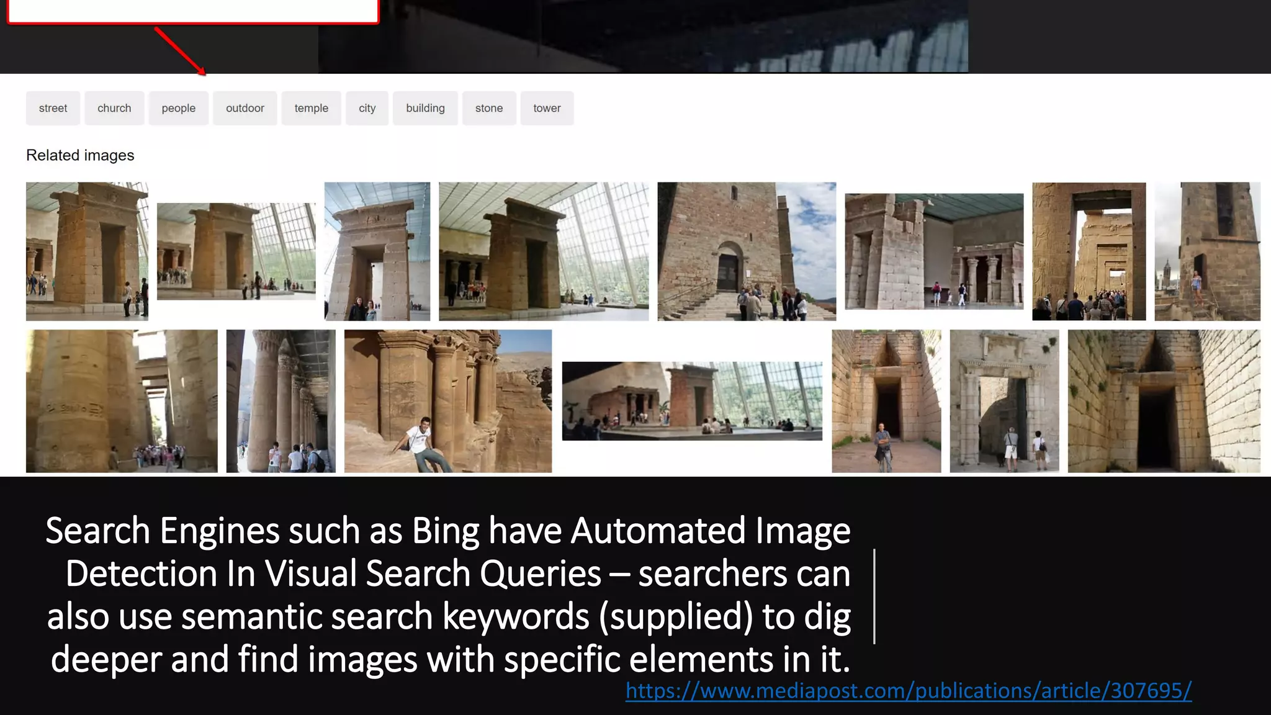The height and width of the screenshot is (715, 1271).
Task: Choose the "outdoor" keyword tag
Action: [x=245, y=108]
